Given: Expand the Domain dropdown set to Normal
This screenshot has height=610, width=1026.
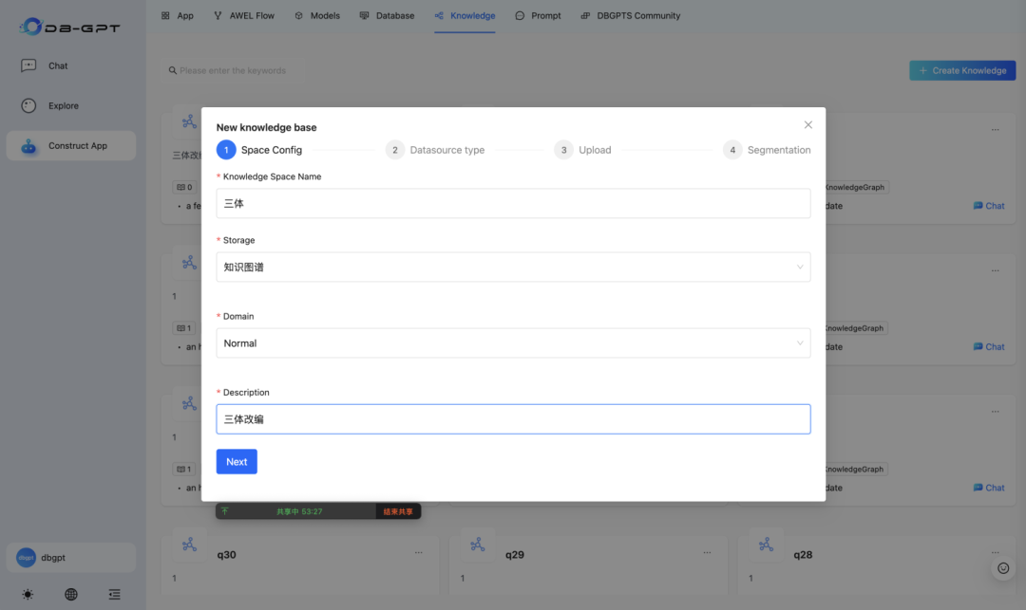Looking at the screenshot, I should click(513, 343).
